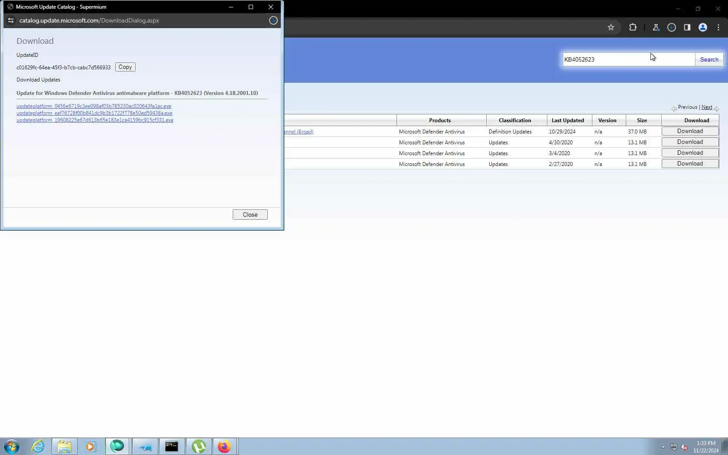Viewport: 728px width, 455px height.
Task: Close the popup with the title-bar X
Action: [x=271, y=7]
